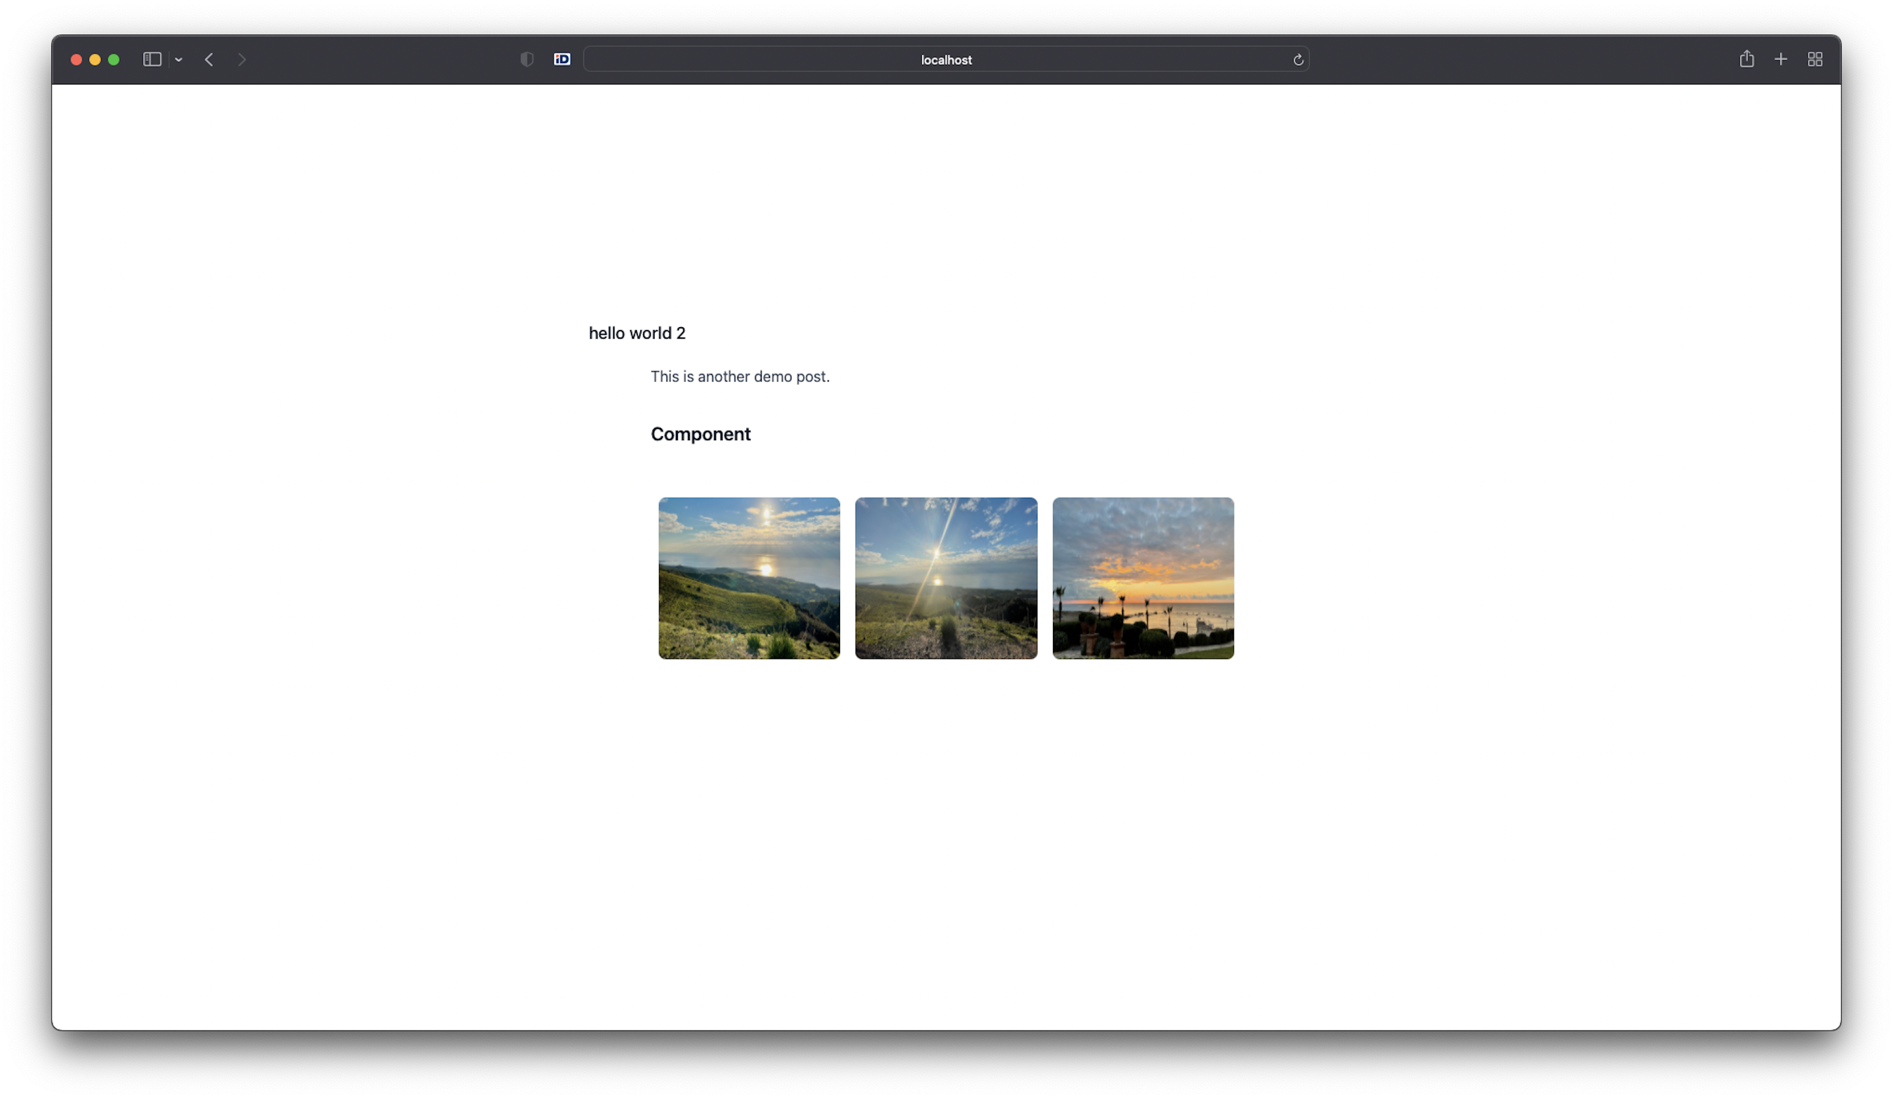Open the Privacy Report shield icon
Screen dimensions: 1893x1099
pyautogui.click(x=526, y=59)
